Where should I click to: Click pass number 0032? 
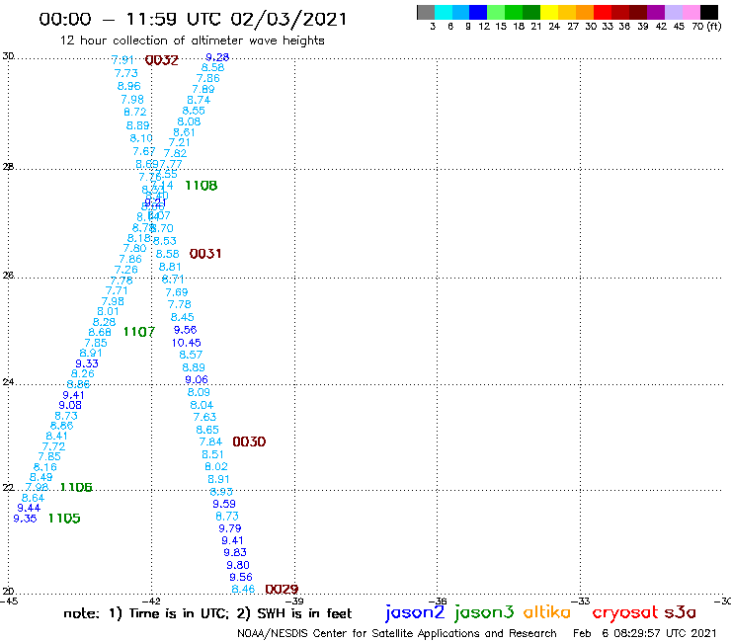(162, 60)
